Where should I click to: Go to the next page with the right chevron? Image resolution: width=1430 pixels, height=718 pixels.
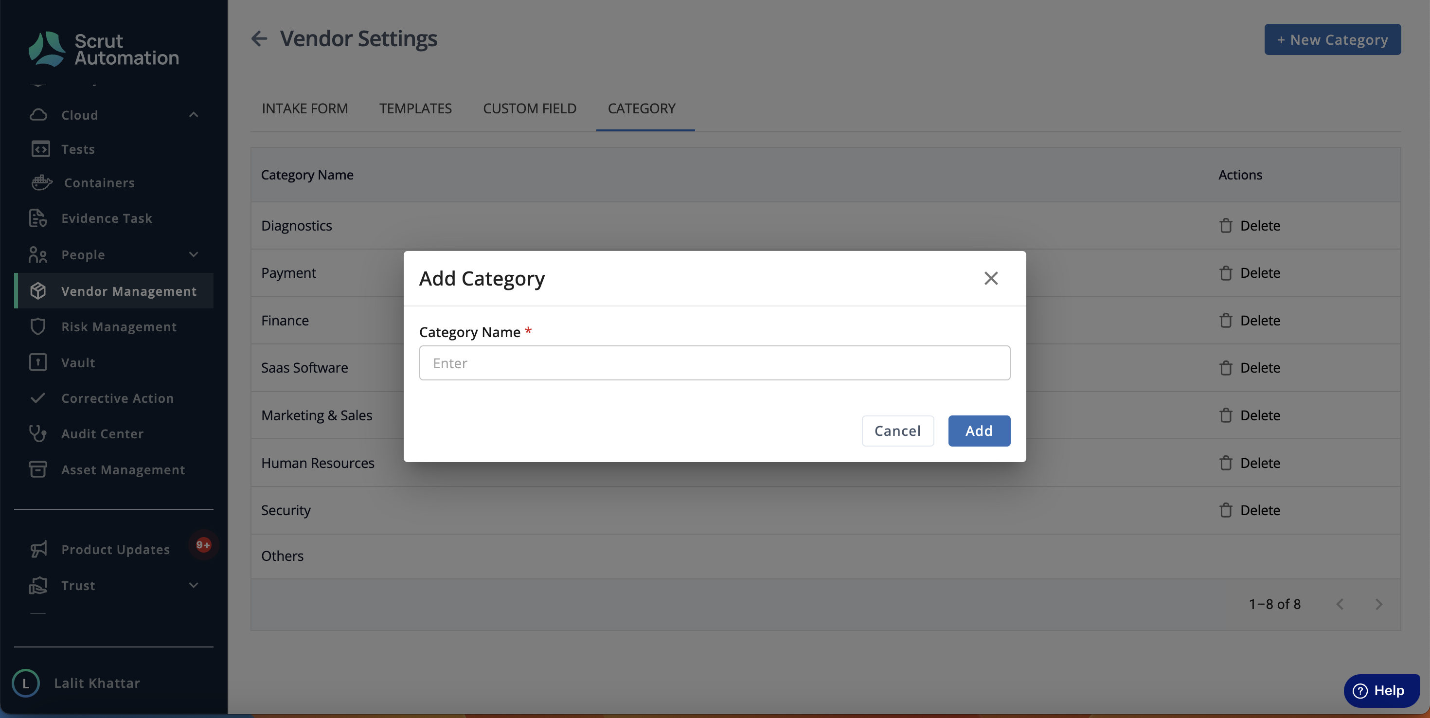pos(1379,604)
